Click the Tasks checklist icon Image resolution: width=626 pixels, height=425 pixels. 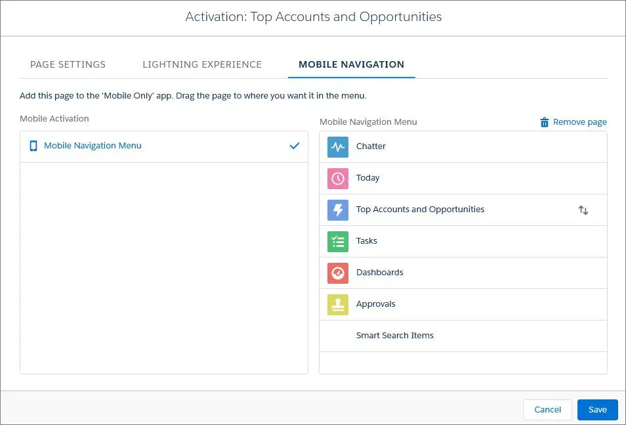(337, 240)
